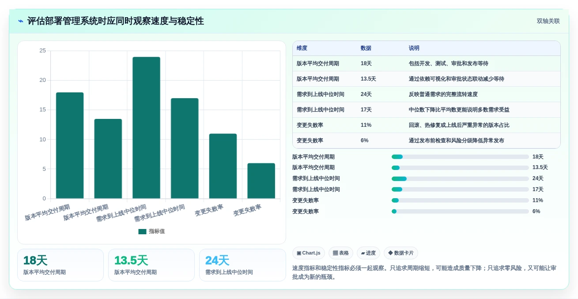Screen dimensions: 578x299
Task: Click table cell 通过依赖可视化和审批状态联动减少等待
Action: pos(457,79)
